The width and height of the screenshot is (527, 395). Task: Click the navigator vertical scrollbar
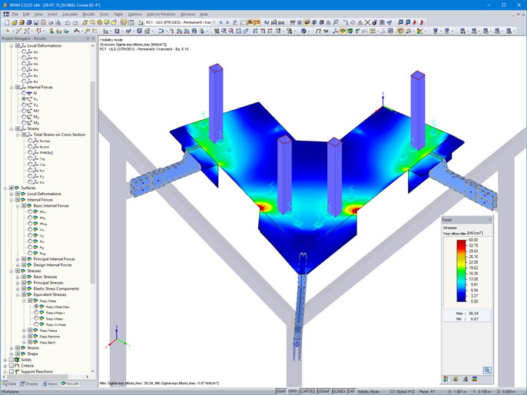pyautogui.click(x=93, y=181)
